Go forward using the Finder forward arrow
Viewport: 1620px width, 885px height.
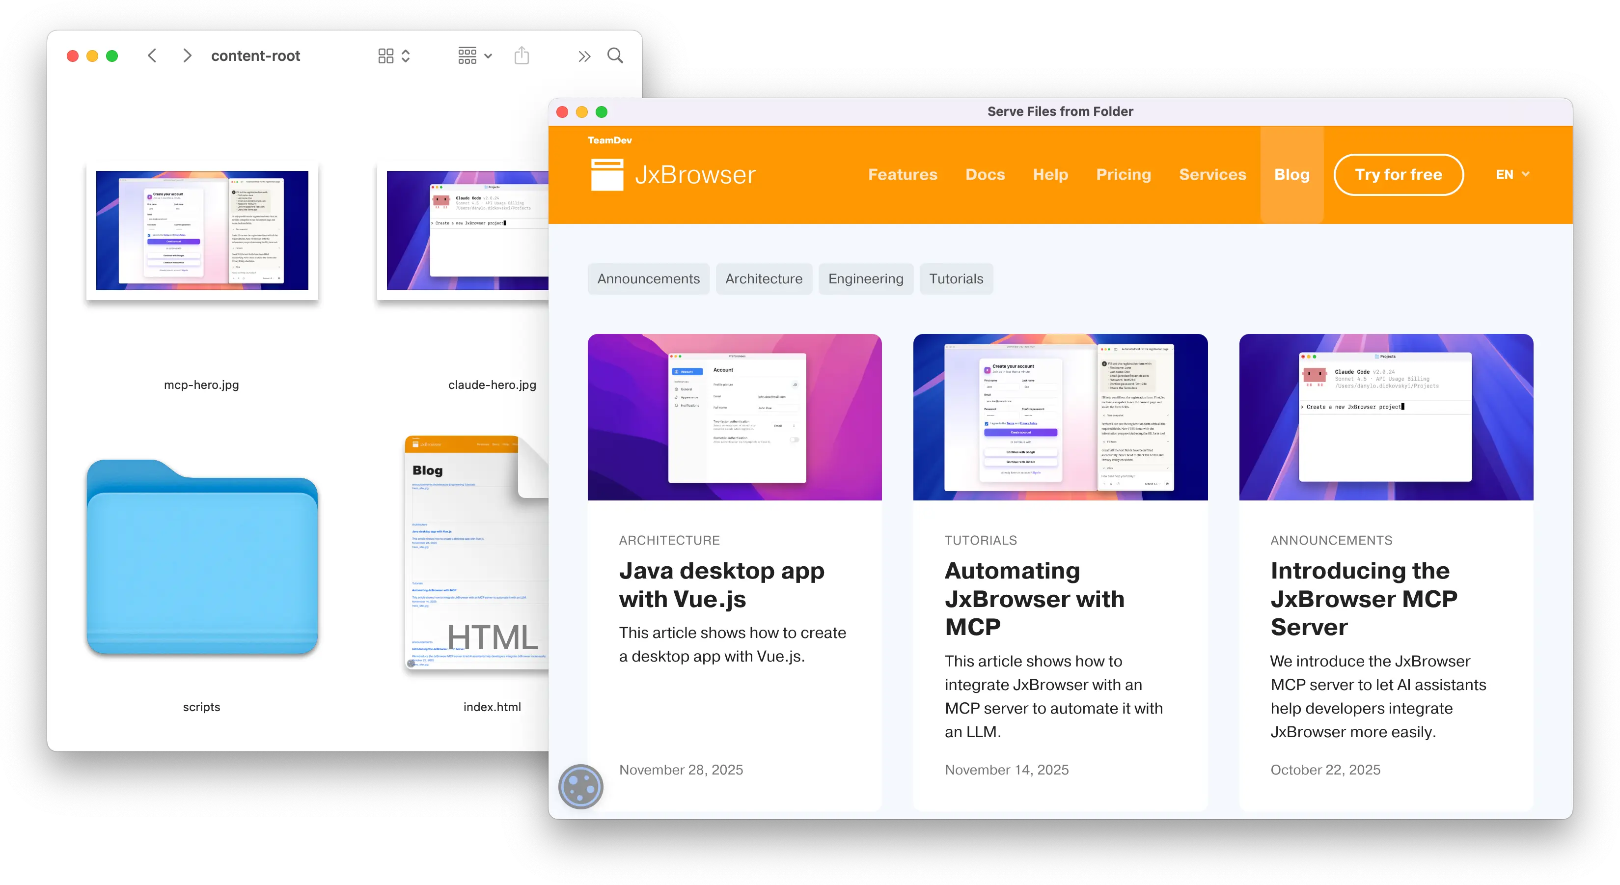187,55
